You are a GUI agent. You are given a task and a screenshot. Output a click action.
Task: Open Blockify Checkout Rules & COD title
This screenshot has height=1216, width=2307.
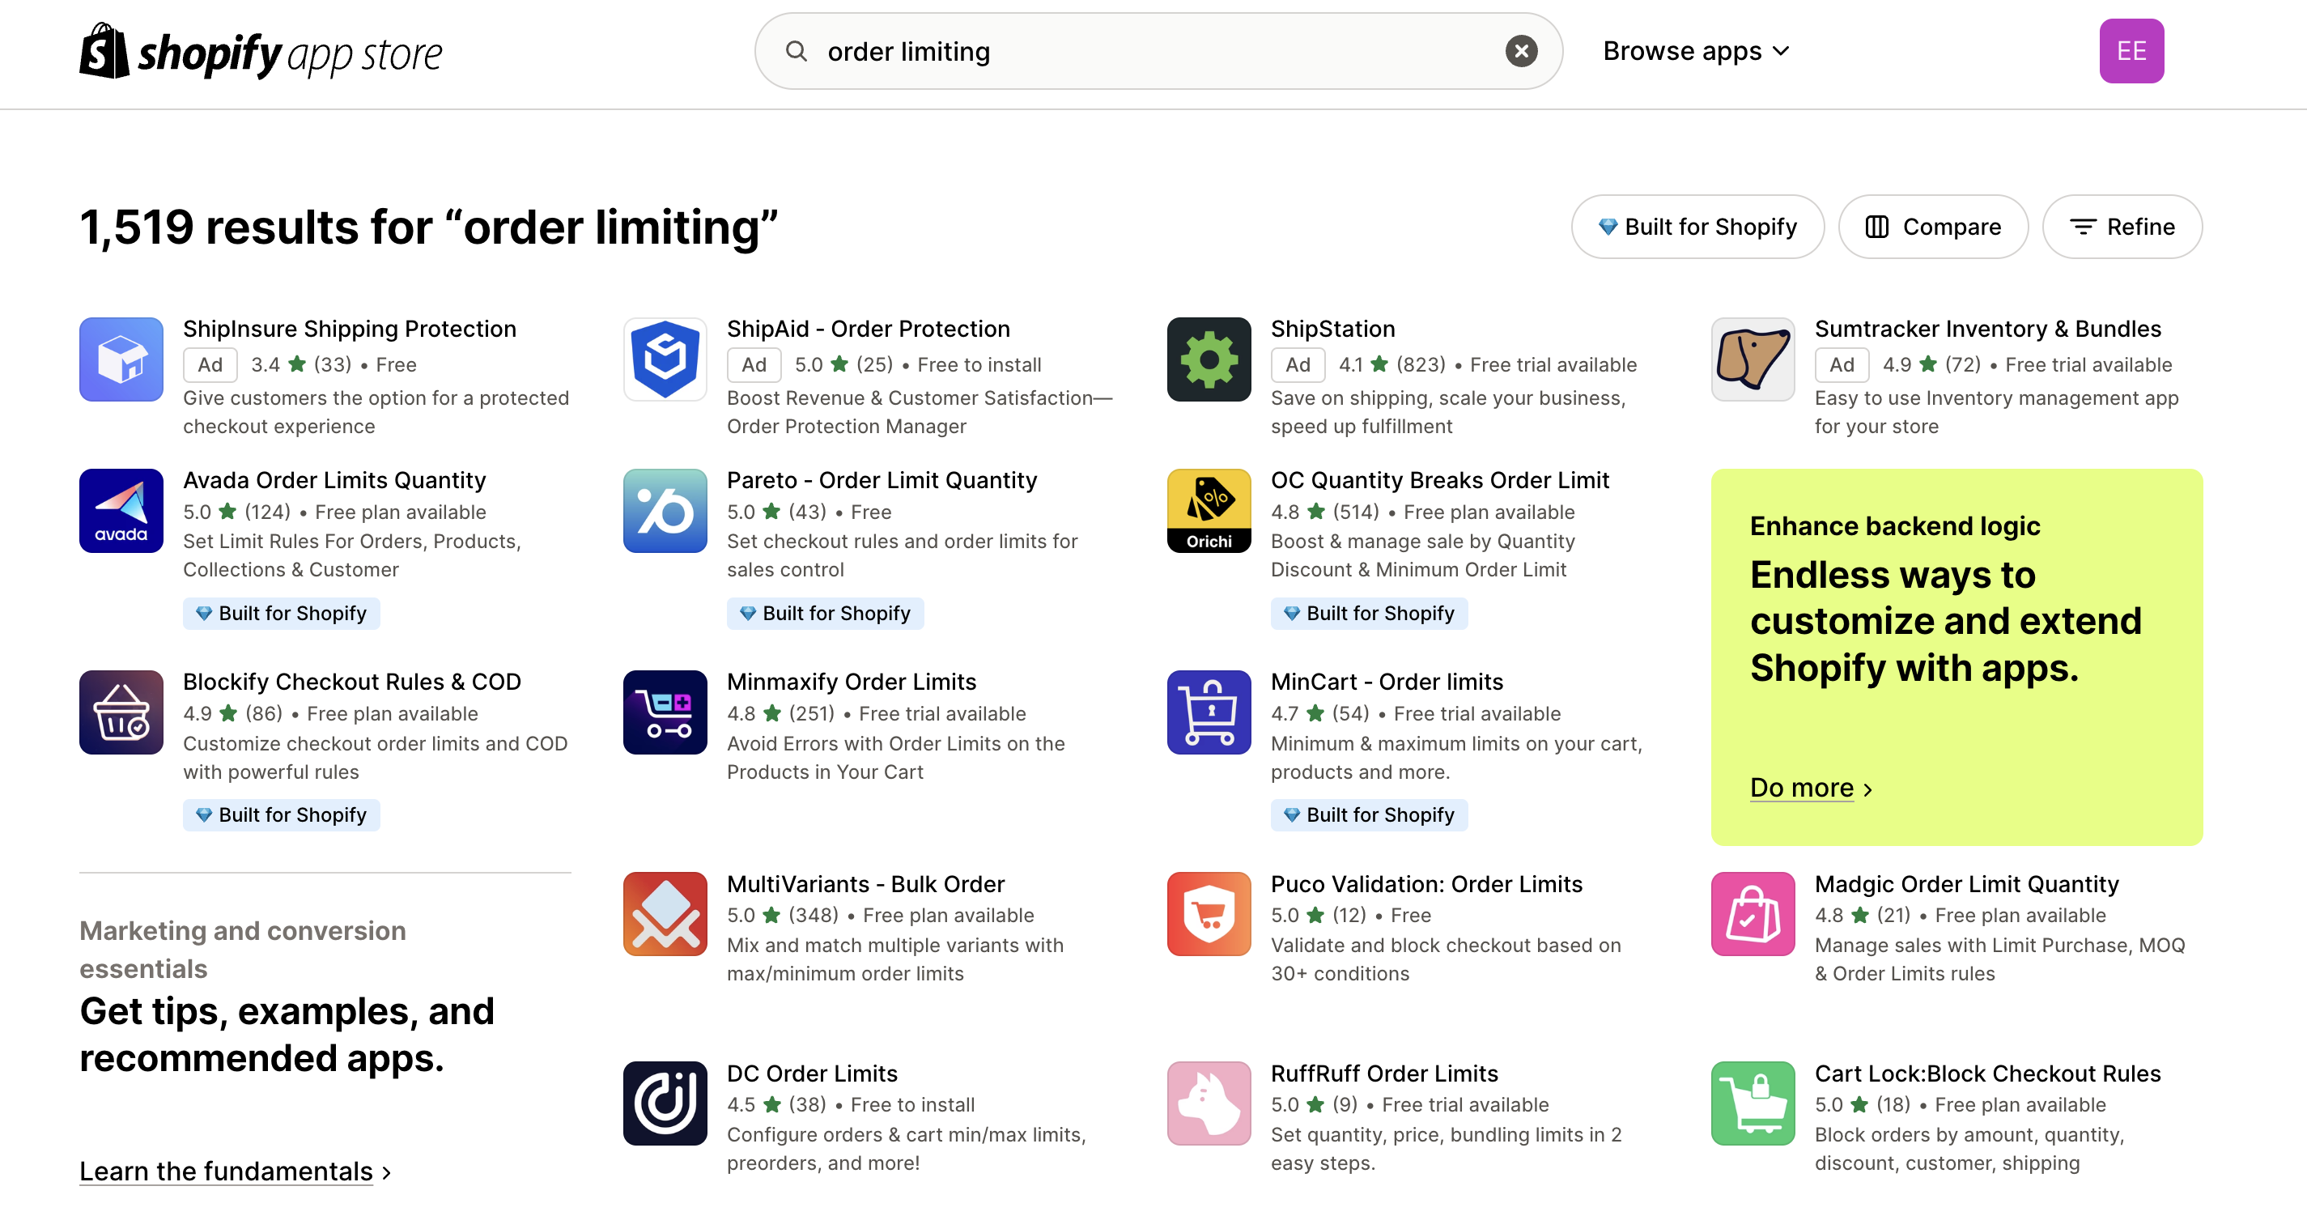[x=352, y=682]
